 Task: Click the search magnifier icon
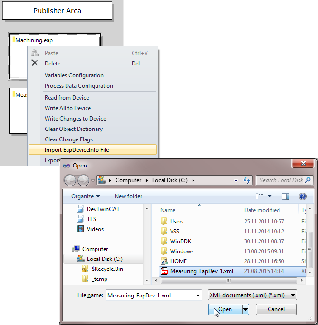tap(308, 180)
